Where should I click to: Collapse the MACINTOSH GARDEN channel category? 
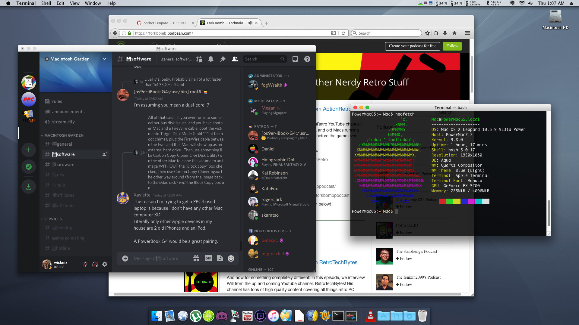[x=64, y=135]
